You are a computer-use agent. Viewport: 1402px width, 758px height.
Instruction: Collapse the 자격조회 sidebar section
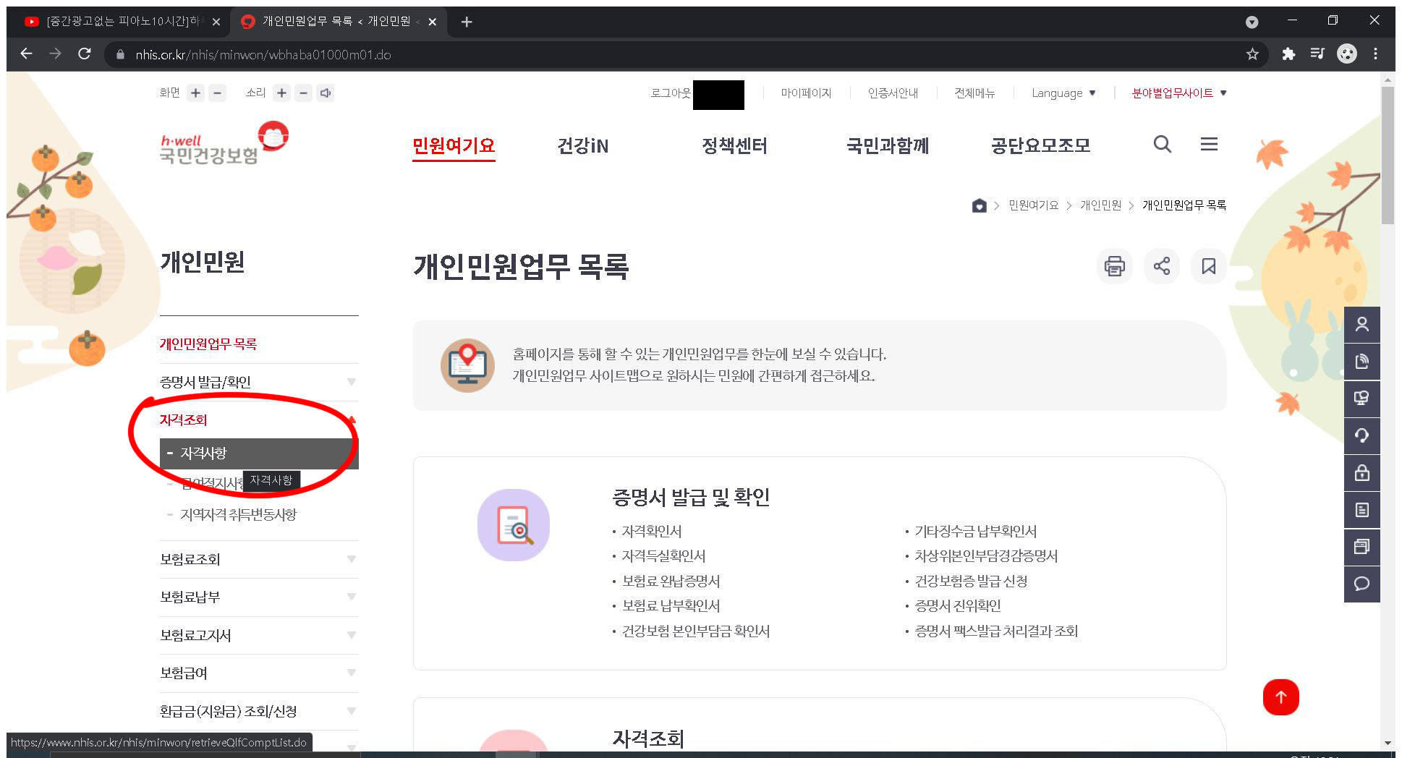(259, 420)
